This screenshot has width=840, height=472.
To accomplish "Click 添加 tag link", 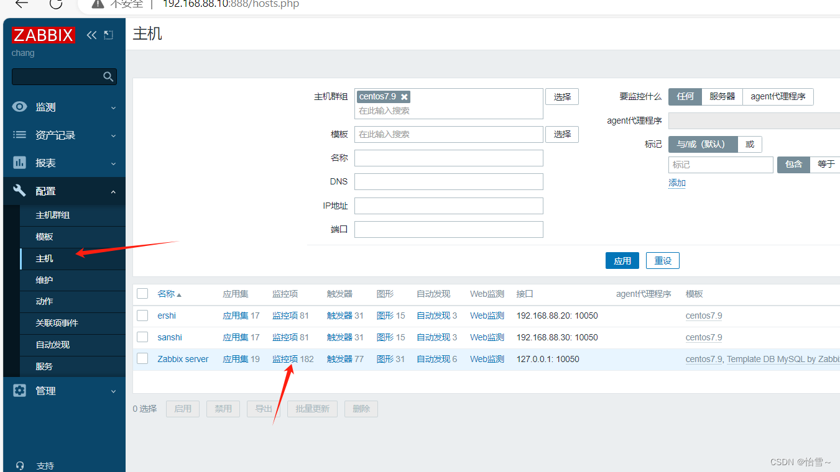I will (677, 183).
